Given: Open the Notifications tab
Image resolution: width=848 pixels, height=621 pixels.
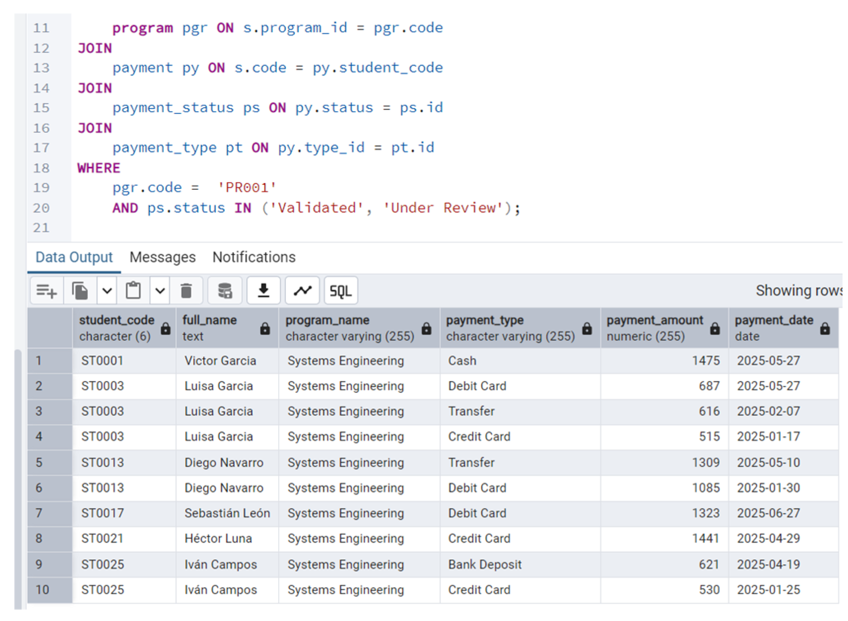Looking at the screenshot, I should (254, 257).
